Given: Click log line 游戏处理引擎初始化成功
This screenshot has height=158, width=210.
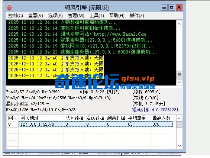Looking at the screenshot, I should tap(64, 28).
